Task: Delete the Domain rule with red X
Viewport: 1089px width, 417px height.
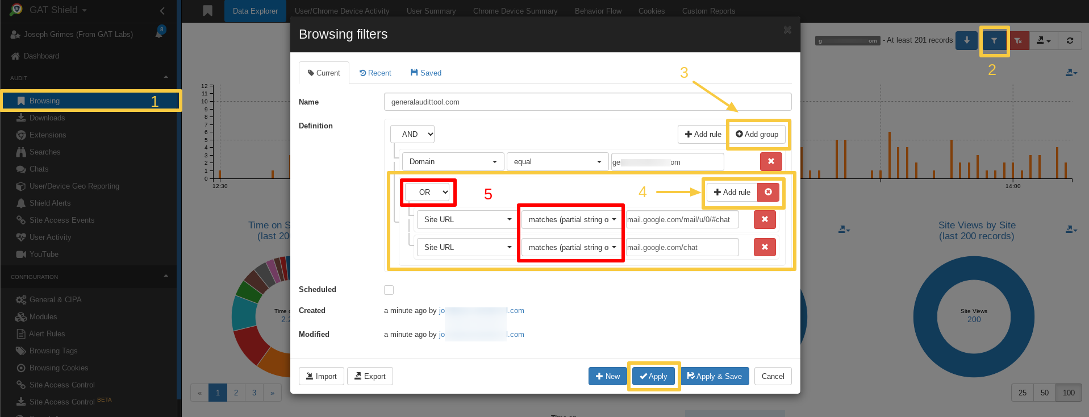Action: [771, 161]
